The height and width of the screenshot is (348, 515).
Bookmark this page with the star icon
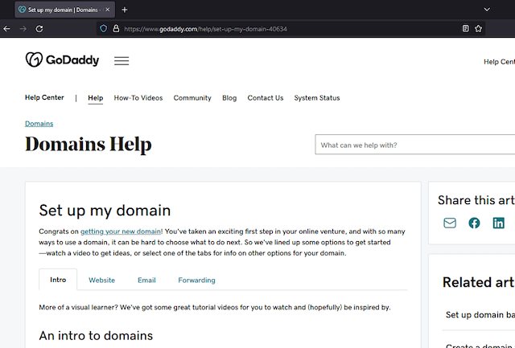click(478, 29)
